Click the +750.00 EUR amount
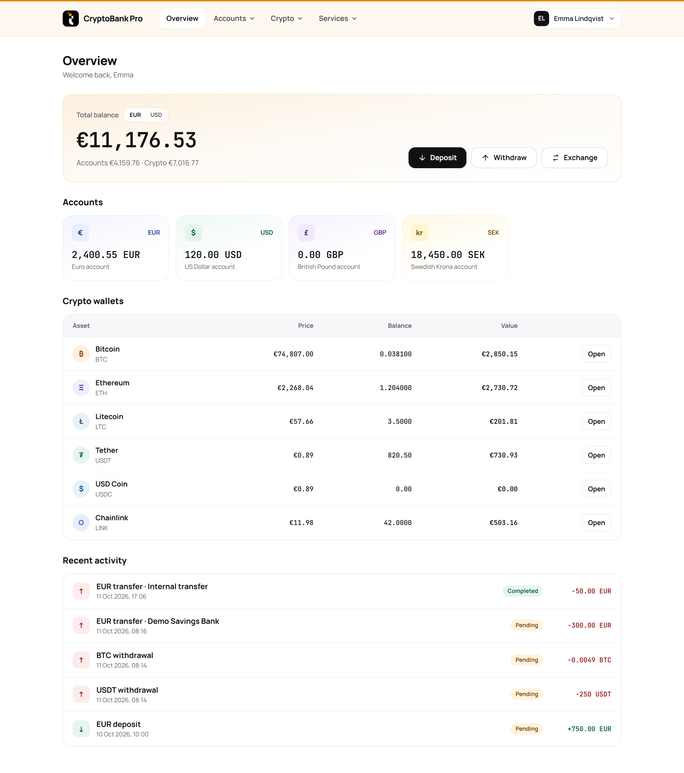The image size is (684, 773). (x=589, y=729)
